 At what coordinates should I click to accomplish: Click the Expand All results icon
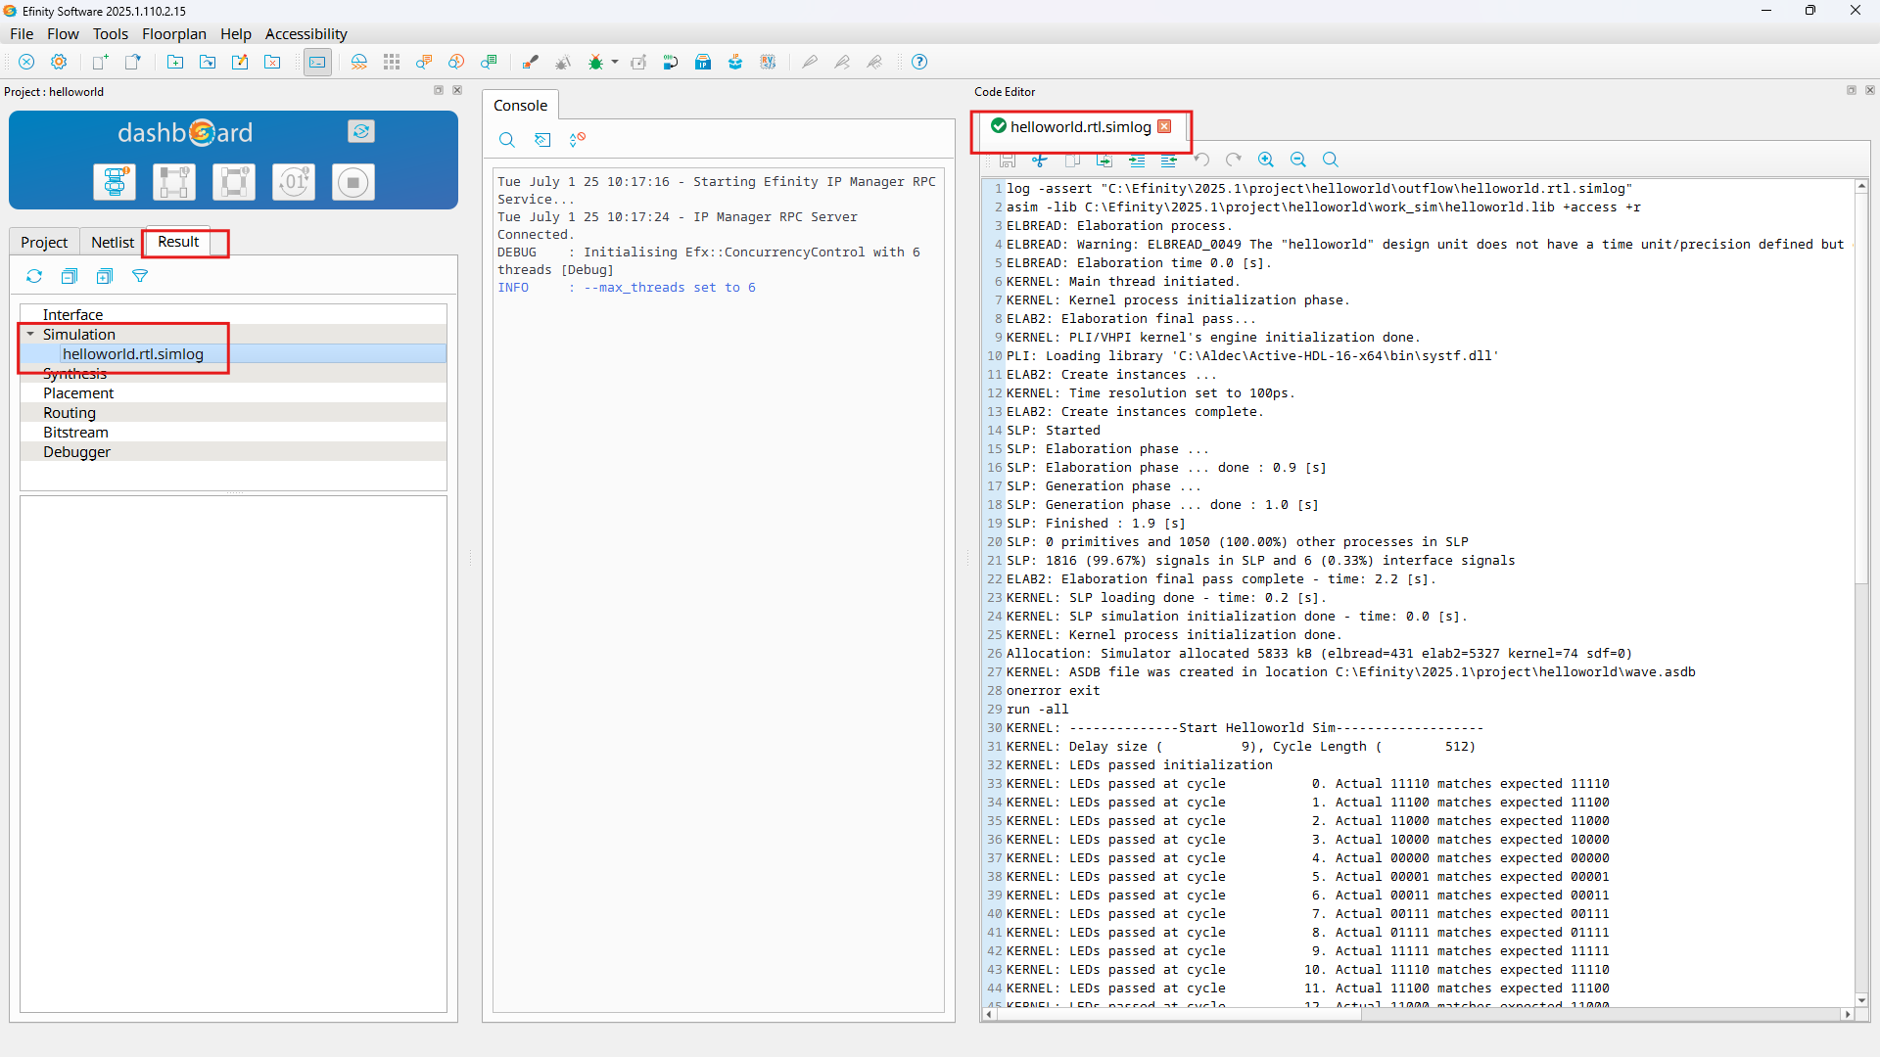coord(105,276)
